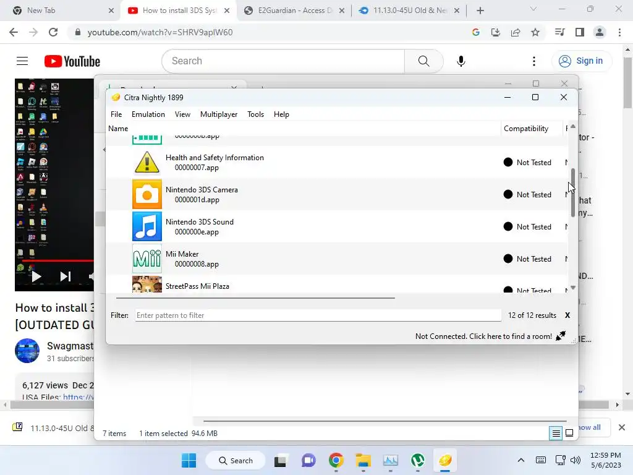Open the Multiplayer menu
This screenshot has height=475, width=633.
(219, 114)
